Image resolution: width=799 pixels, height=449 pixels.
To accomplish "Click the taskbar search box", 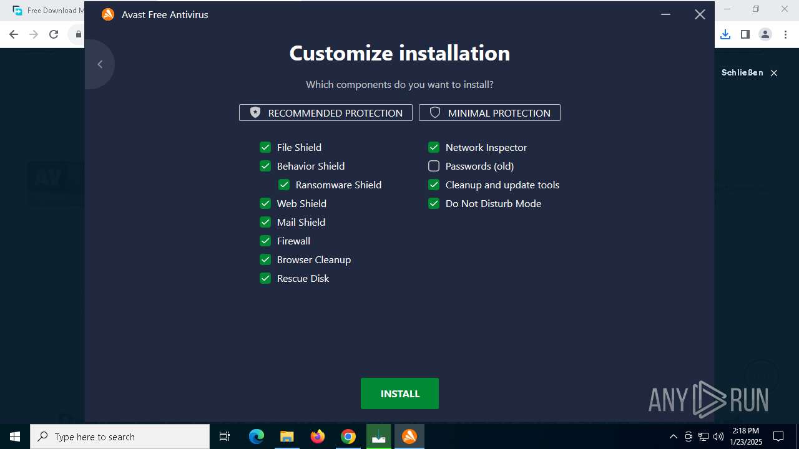I will (120, 437).
